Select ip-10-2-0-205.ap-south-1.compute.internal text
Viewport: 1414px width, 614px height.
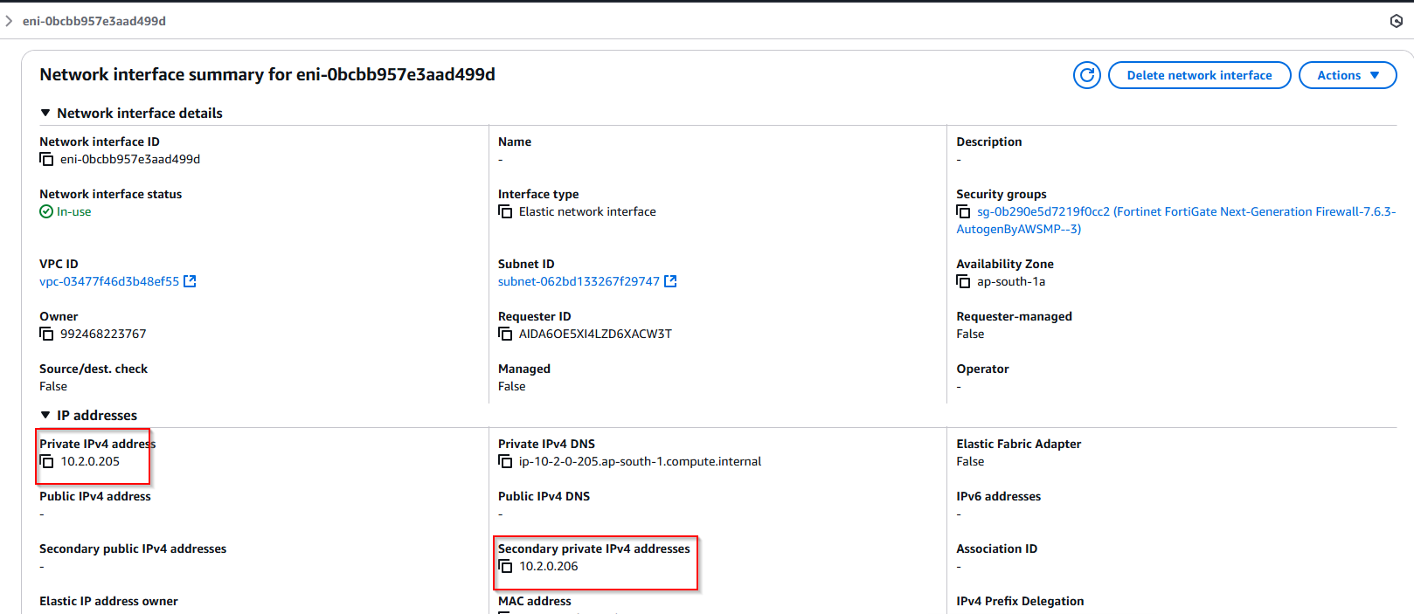(640, 461)
